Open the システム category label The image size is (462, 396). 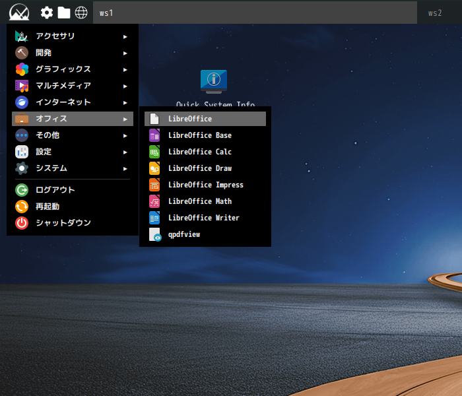pyautogui.click(x=51, y=168)
